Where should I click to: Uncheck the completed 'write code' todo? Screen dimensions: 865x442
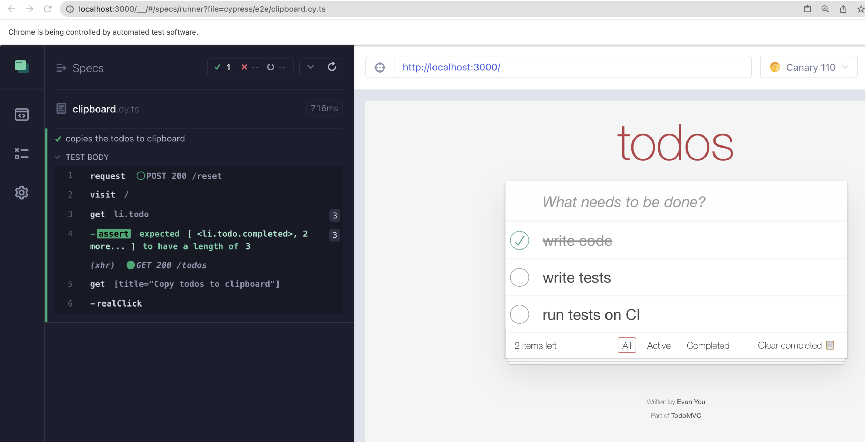(519, 241)
